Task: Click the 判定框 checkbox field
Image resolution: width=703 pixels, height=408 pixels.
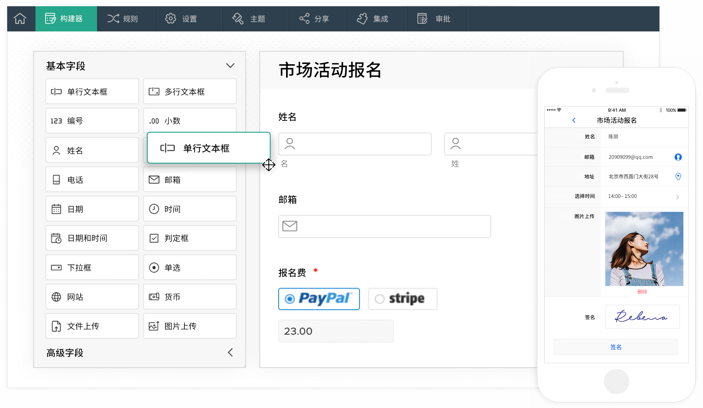Action: 190,238
